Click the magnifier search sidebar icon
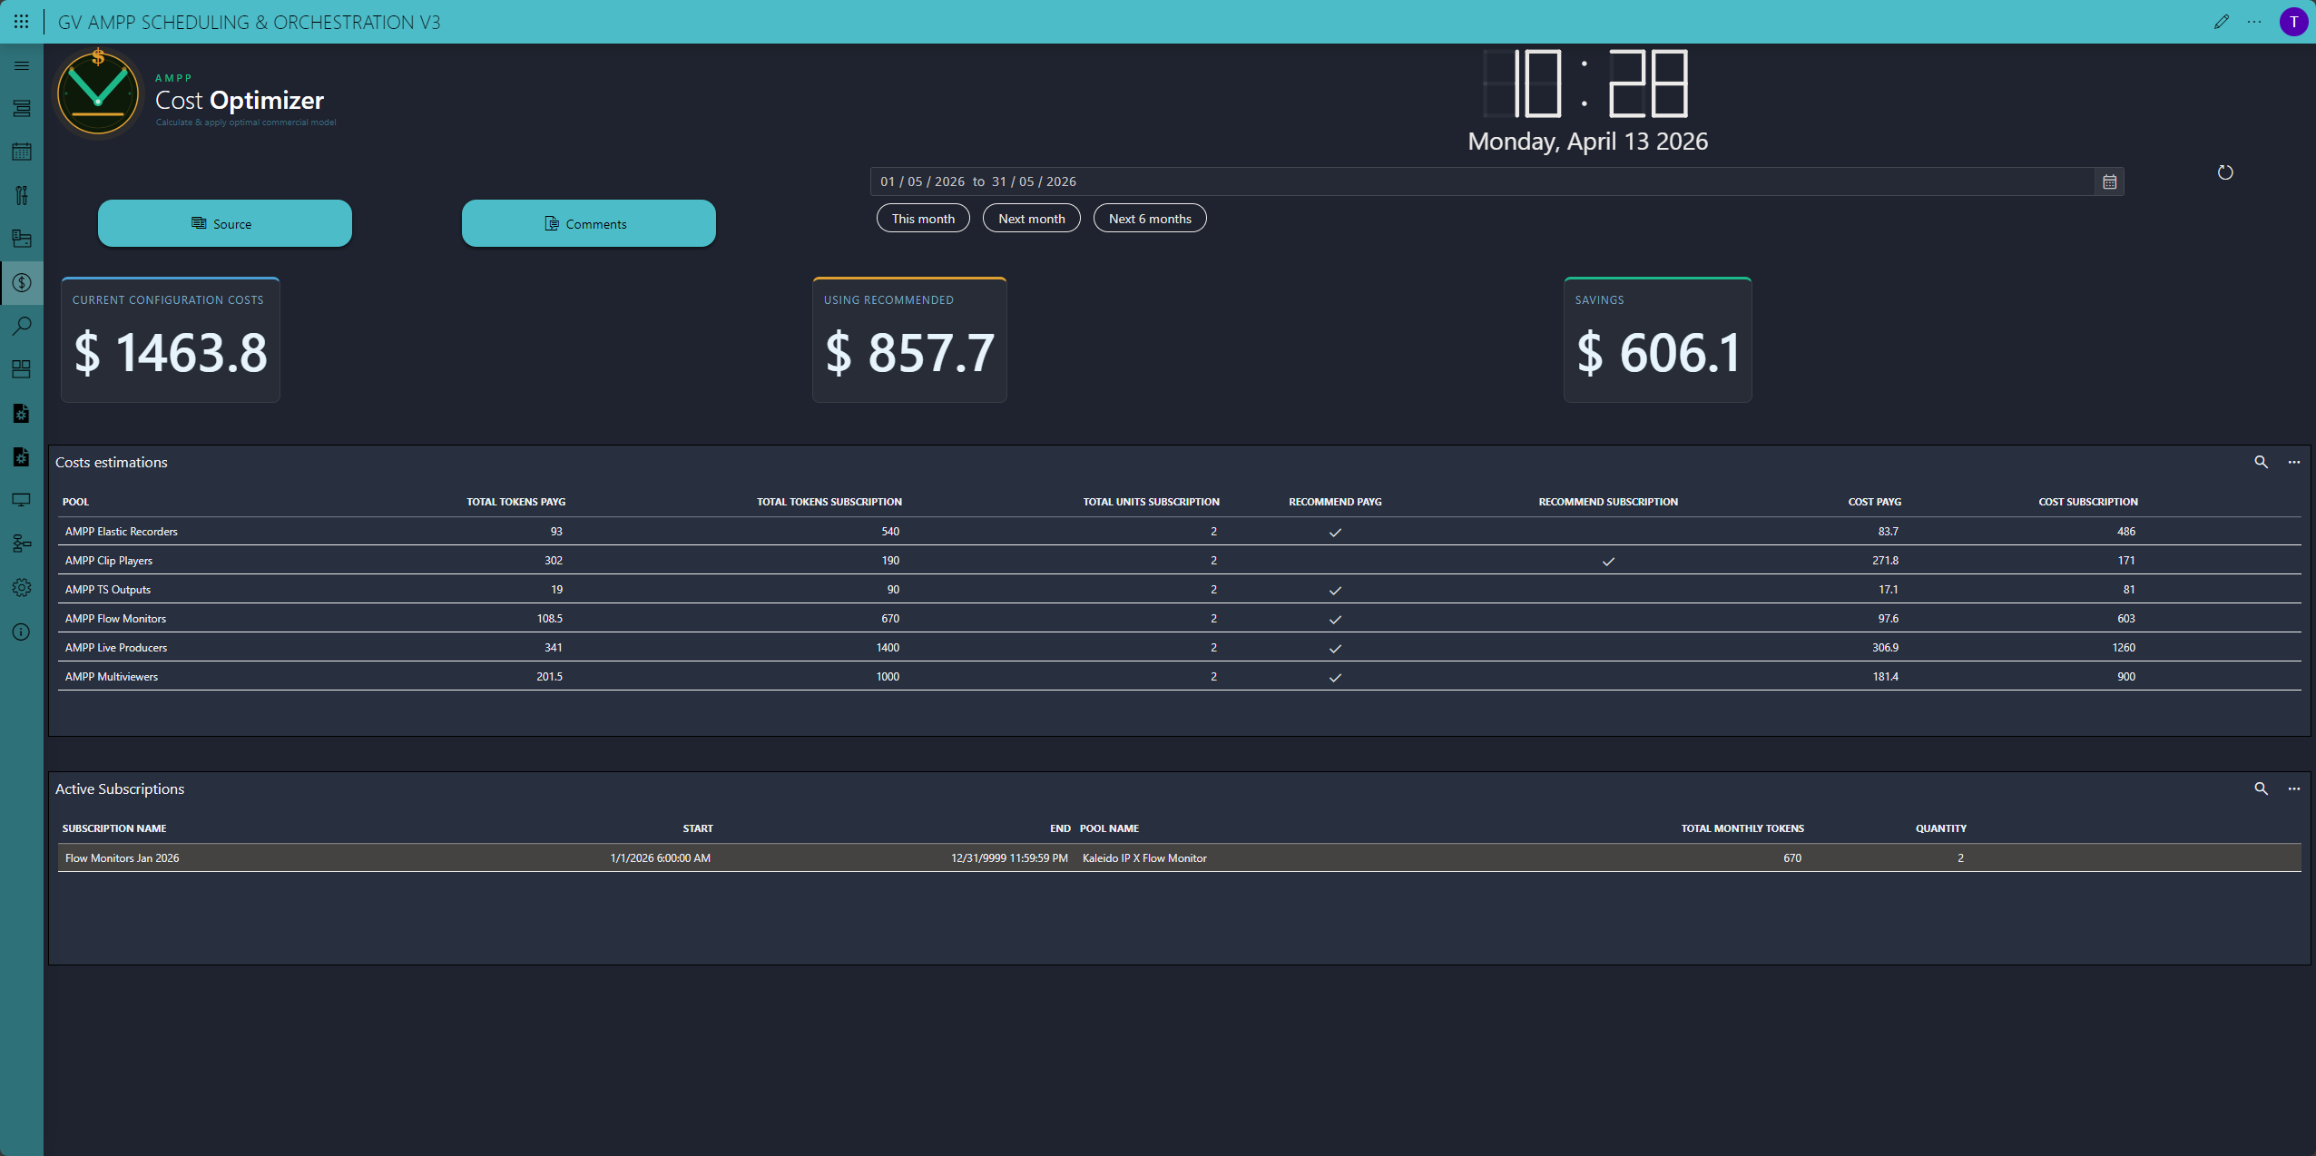This screenshot has height=1156, width=2316. coord(22,326)
